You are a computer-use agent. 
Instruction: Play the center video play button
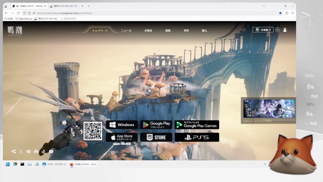pyautogui.click(x=149, y=91)
